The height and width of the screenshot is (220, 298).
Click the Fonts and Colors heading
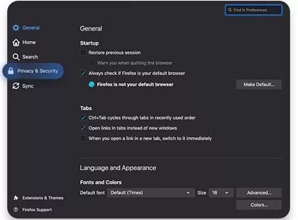pyautogui.click(x=101, y=182)
